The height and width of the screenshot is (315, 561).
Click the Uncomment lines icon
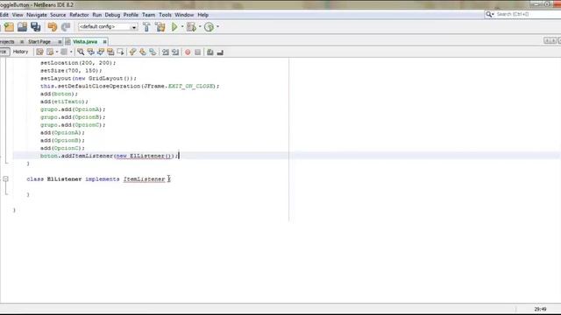[x=220, y=52]
